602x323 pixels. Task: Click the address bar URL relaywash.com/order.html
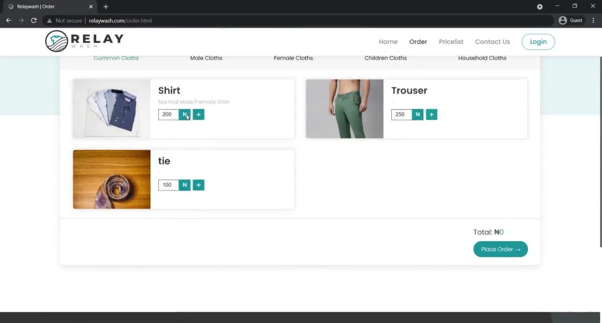click(120, 20)
